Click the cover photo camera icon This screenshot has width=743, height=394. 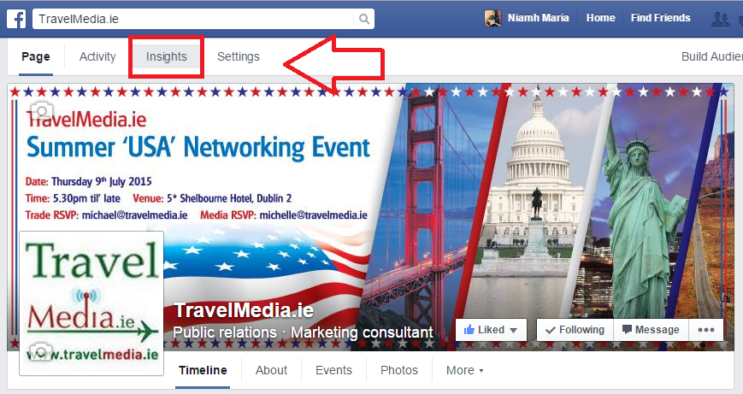pos(42,111)
